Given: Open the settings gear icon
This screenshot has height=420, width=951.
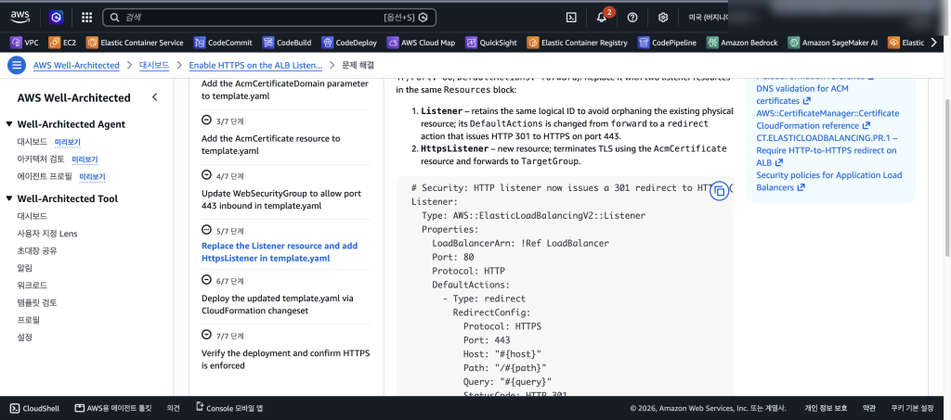Looking at the screenshot, I should (663, 18).
